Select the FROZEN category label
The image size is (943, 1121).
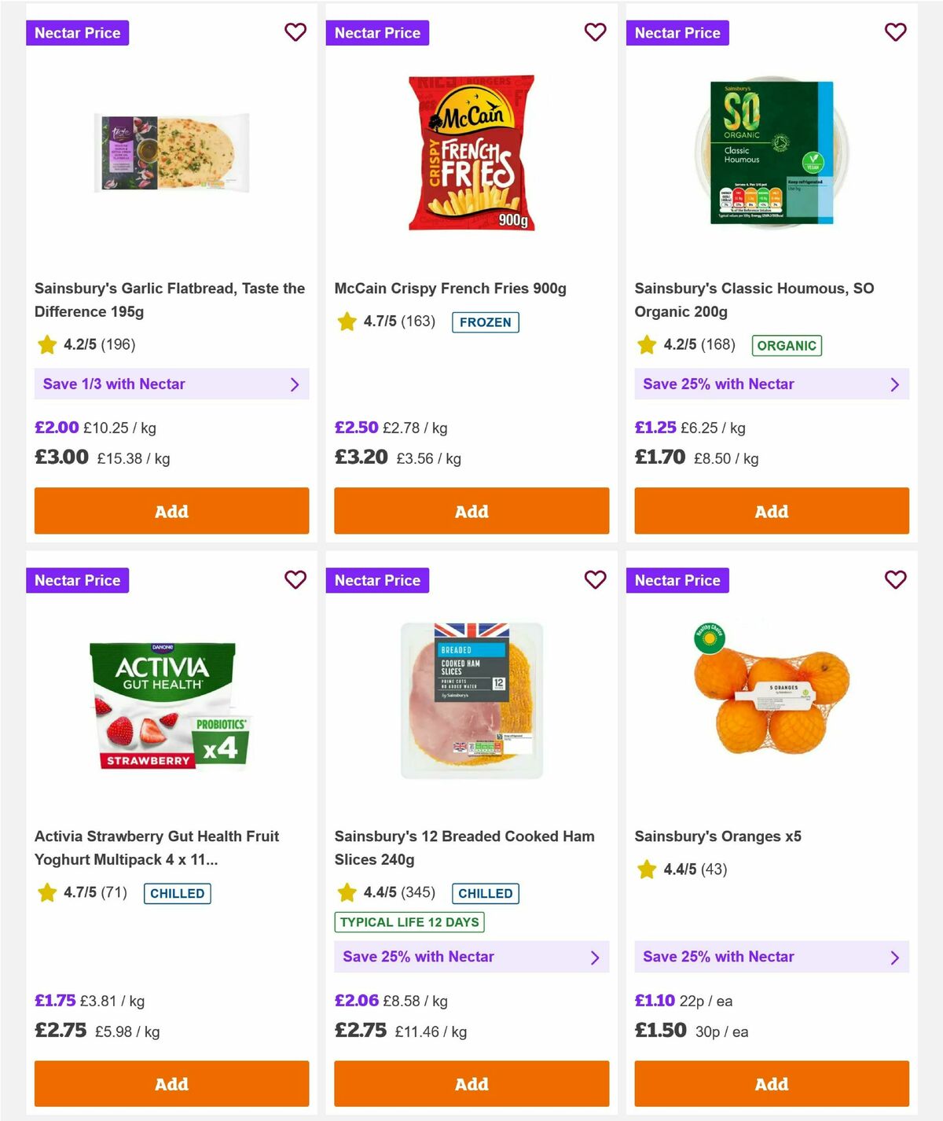486,322
